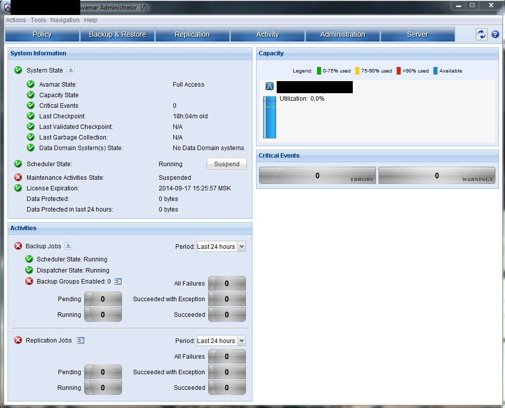
Task: Click the blue Available legend swatch
Action: [435, 71]
